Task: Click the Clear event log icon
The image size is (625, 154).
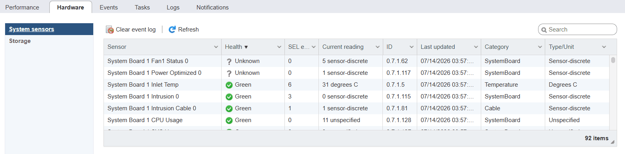Action: 110,30
